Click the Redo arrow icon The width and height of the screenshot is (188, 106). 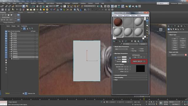[3, 6]
